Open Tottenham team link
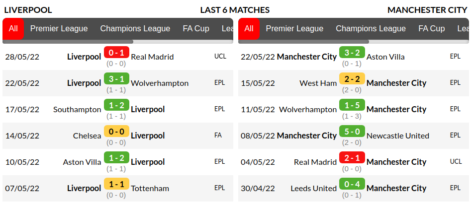 150,188
